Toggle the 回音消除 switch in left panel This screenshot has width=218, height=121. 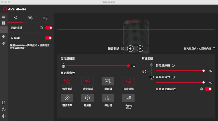point(49,28)
